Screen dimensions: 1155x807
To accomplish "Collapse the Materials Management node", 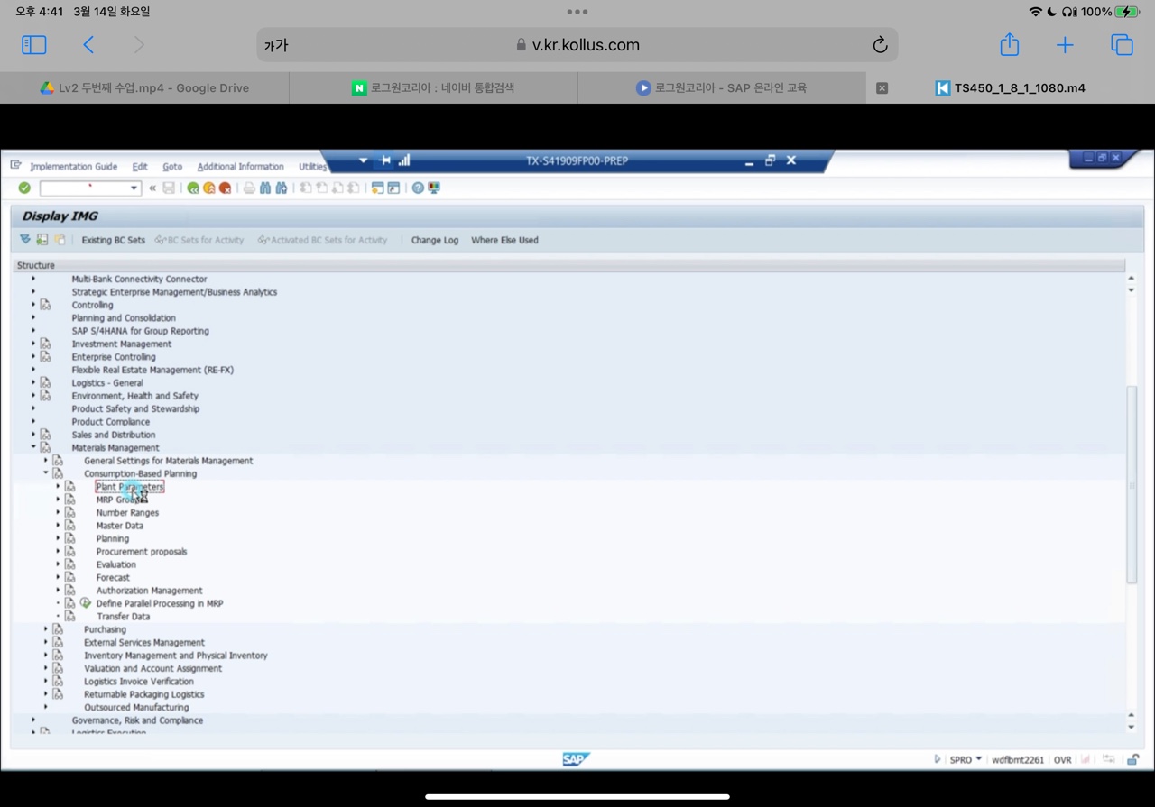I will pyautogui.click(x=33, y=447).
